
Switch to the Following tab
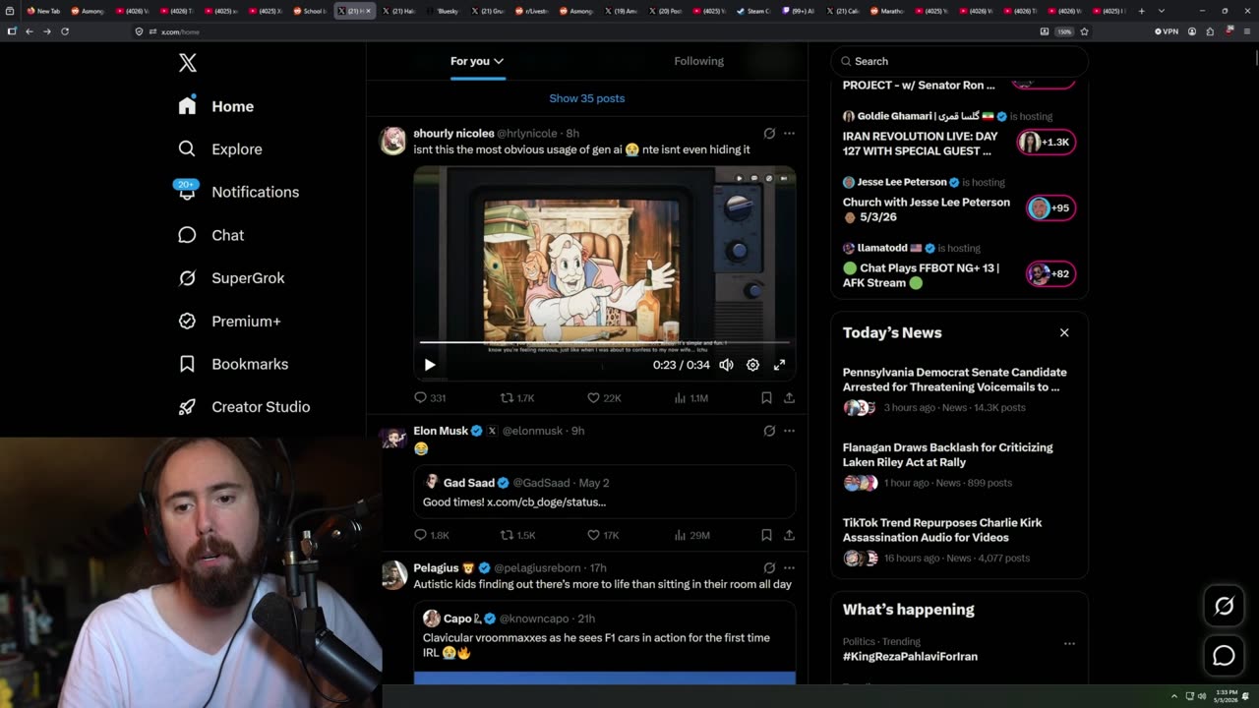[698, 61]
